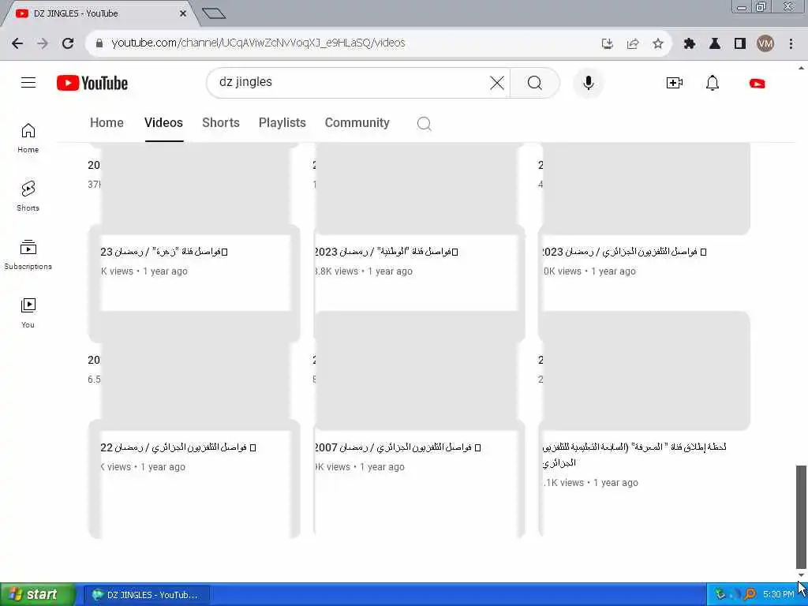Click the share page icon in address bar
This screenshot has width=808, height=606.
(632, 43)
